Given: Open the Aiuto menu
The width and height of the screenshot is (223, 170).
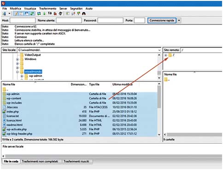Looking at the screenshot, I should 89,9.
